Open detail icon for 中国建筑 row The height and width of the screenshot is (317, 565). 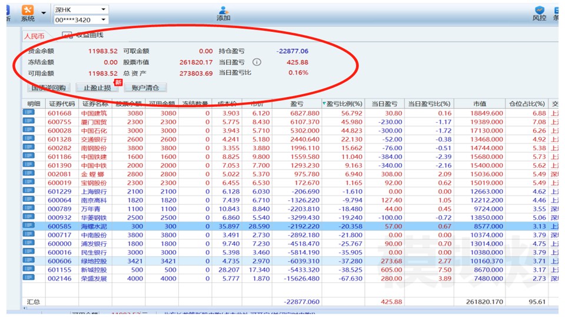[28, 113]
